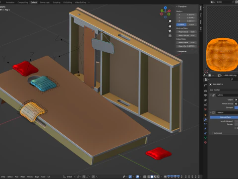The width and height of the screenshot is (238, 179).
Task: Open properties editor type dropdown
Action: [207, 80]
